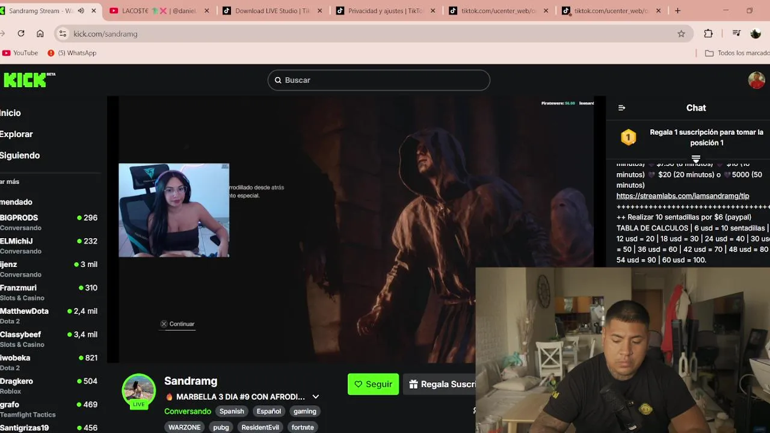The width and height of the screenshot is (770, 433).
Task: Click the Conversando category link
Action: pyautogui.click(x=188, y=411)
